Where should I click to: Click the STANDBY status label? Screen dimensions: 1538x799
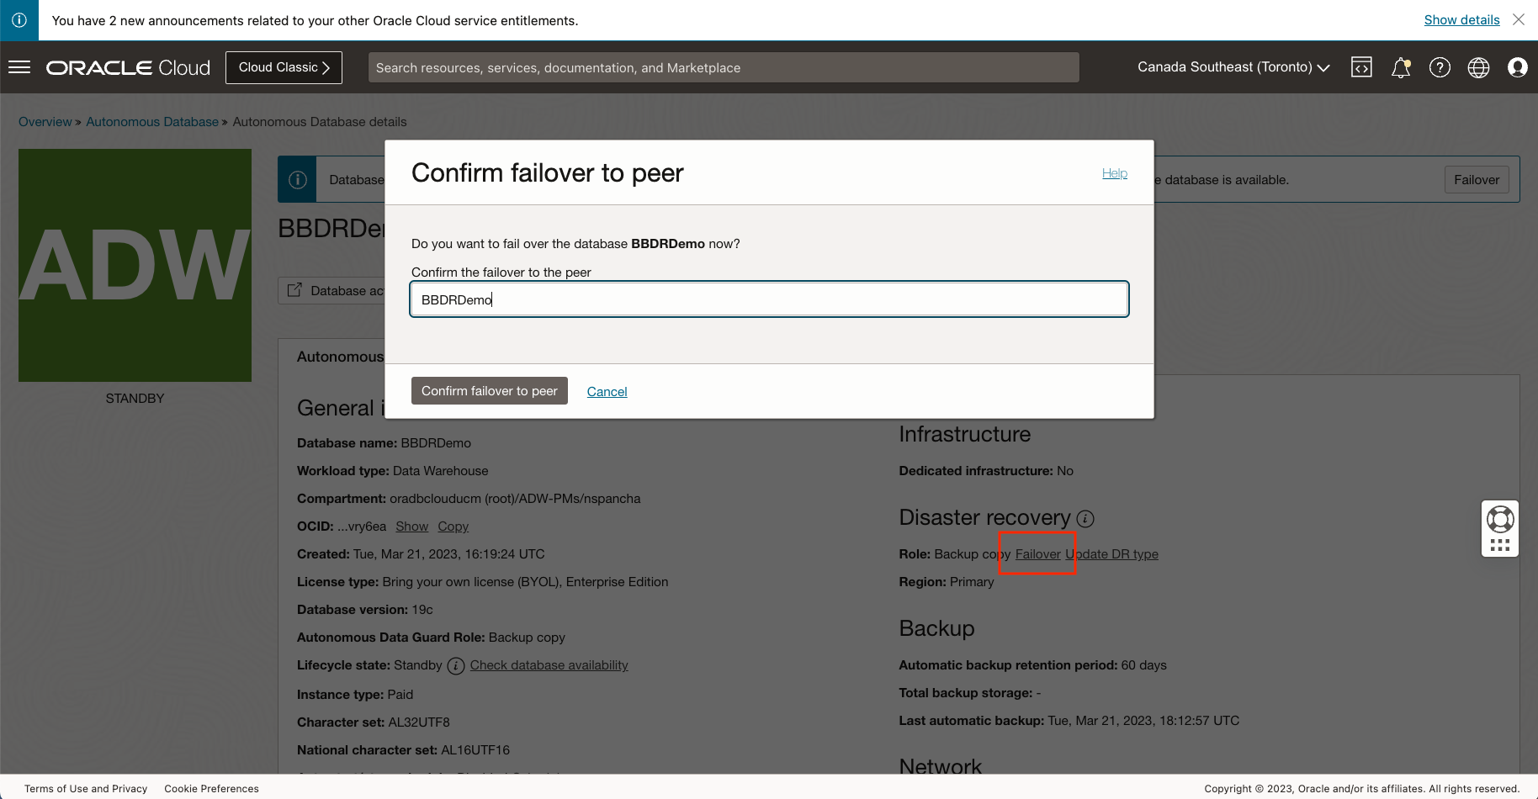click(135, 399)
